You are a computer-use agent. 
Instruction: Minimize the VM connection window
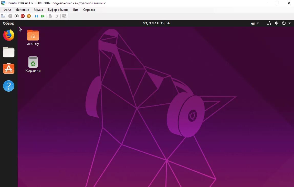pos(266,3)
